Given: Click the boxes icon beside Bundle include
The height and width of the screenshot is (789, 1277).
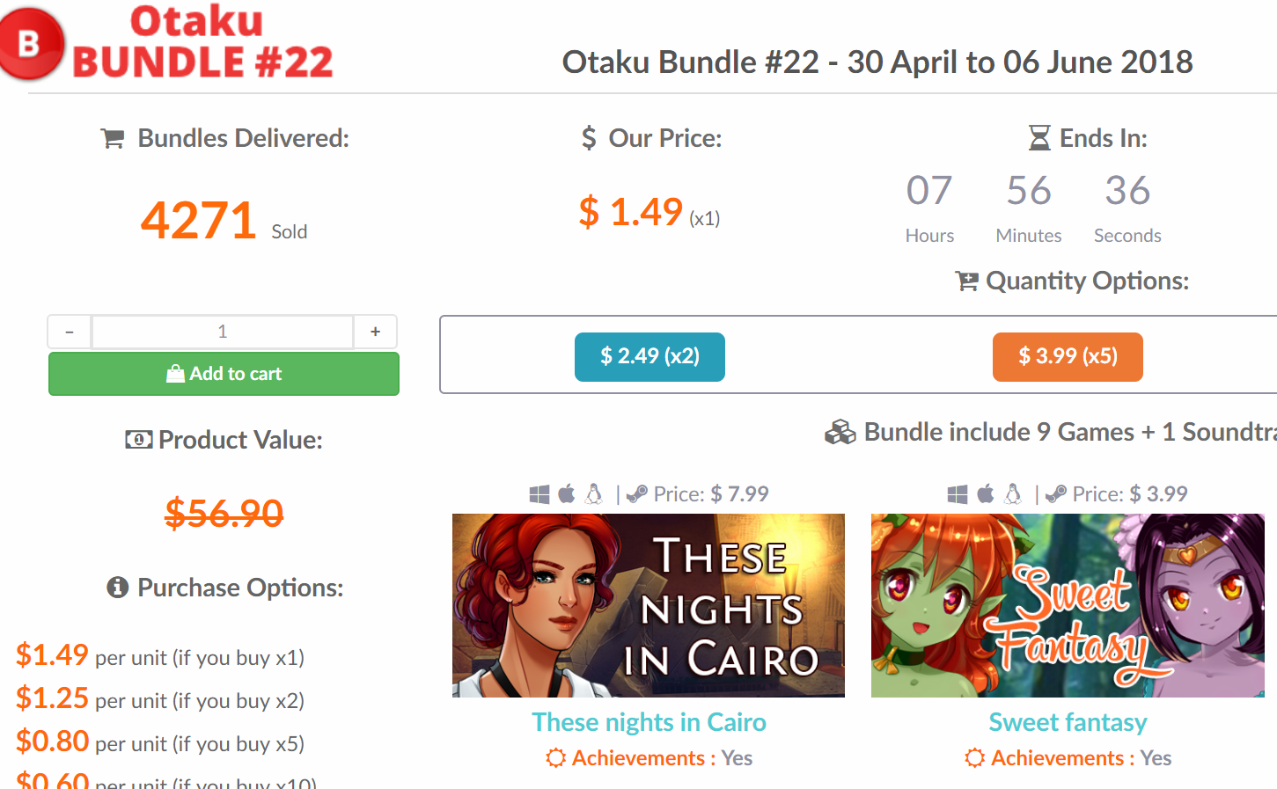Looking at the screenshot, I should (x=840, y=432).
